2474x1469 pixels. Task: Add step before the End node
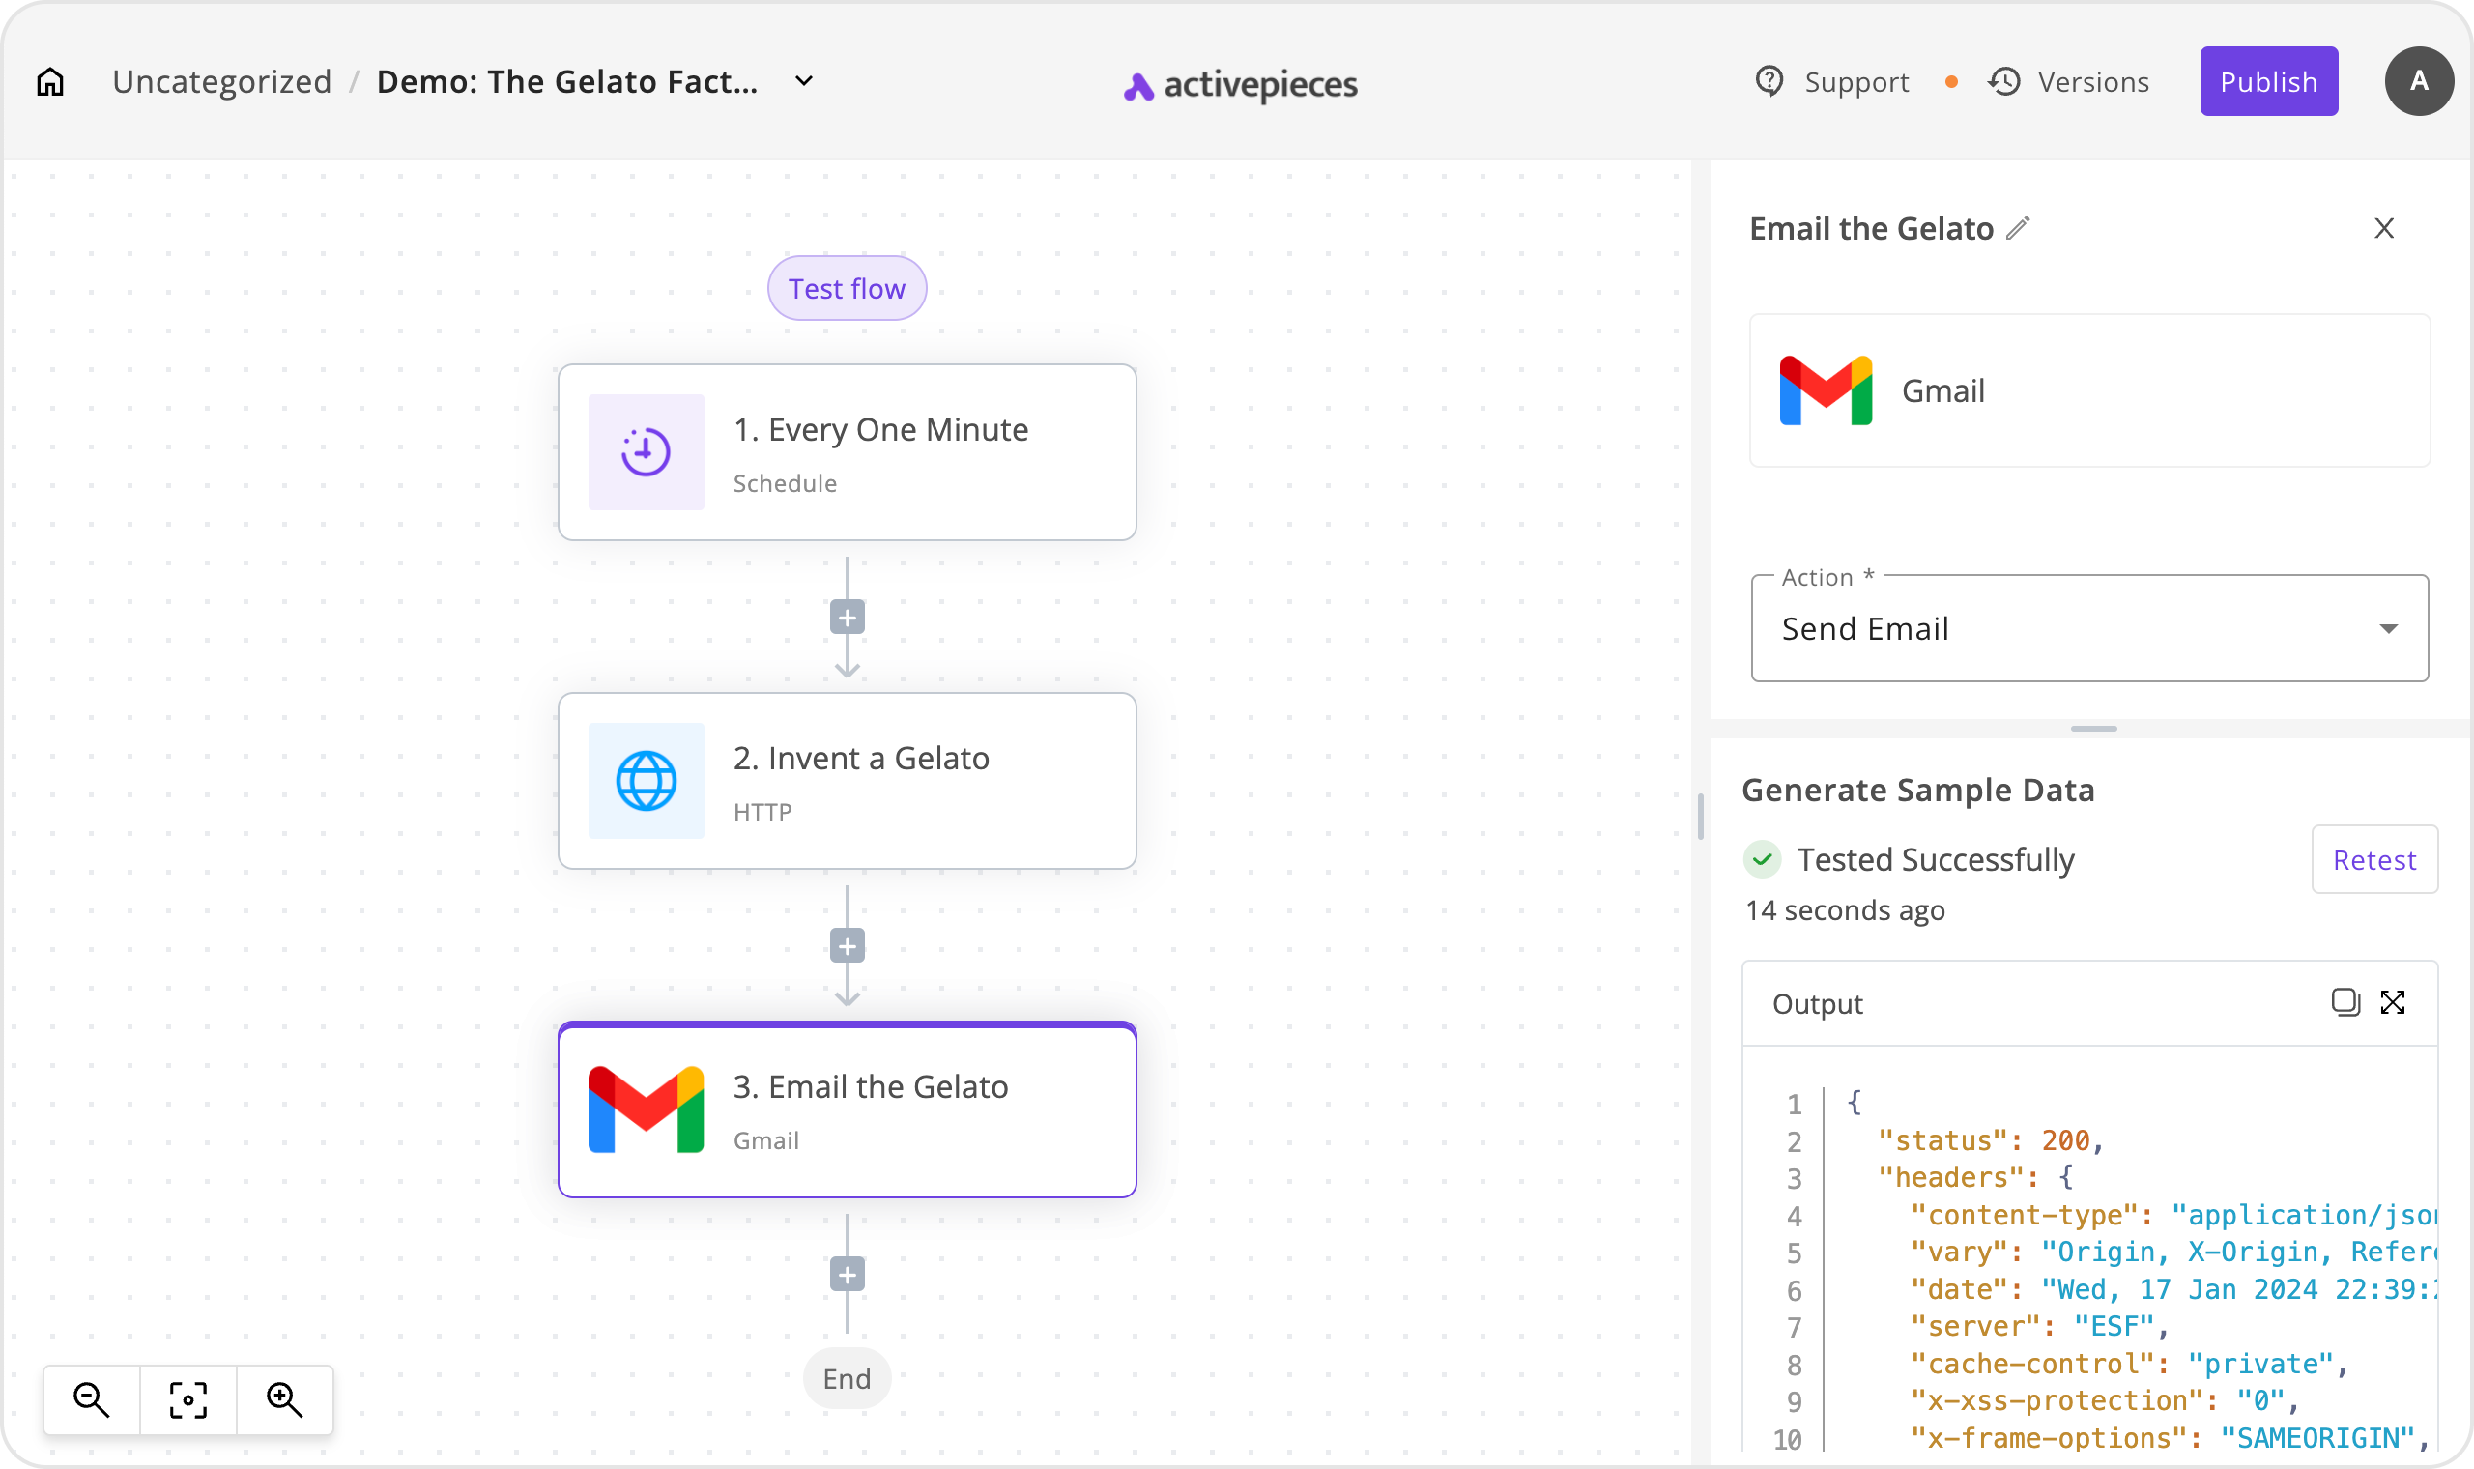848,1274
